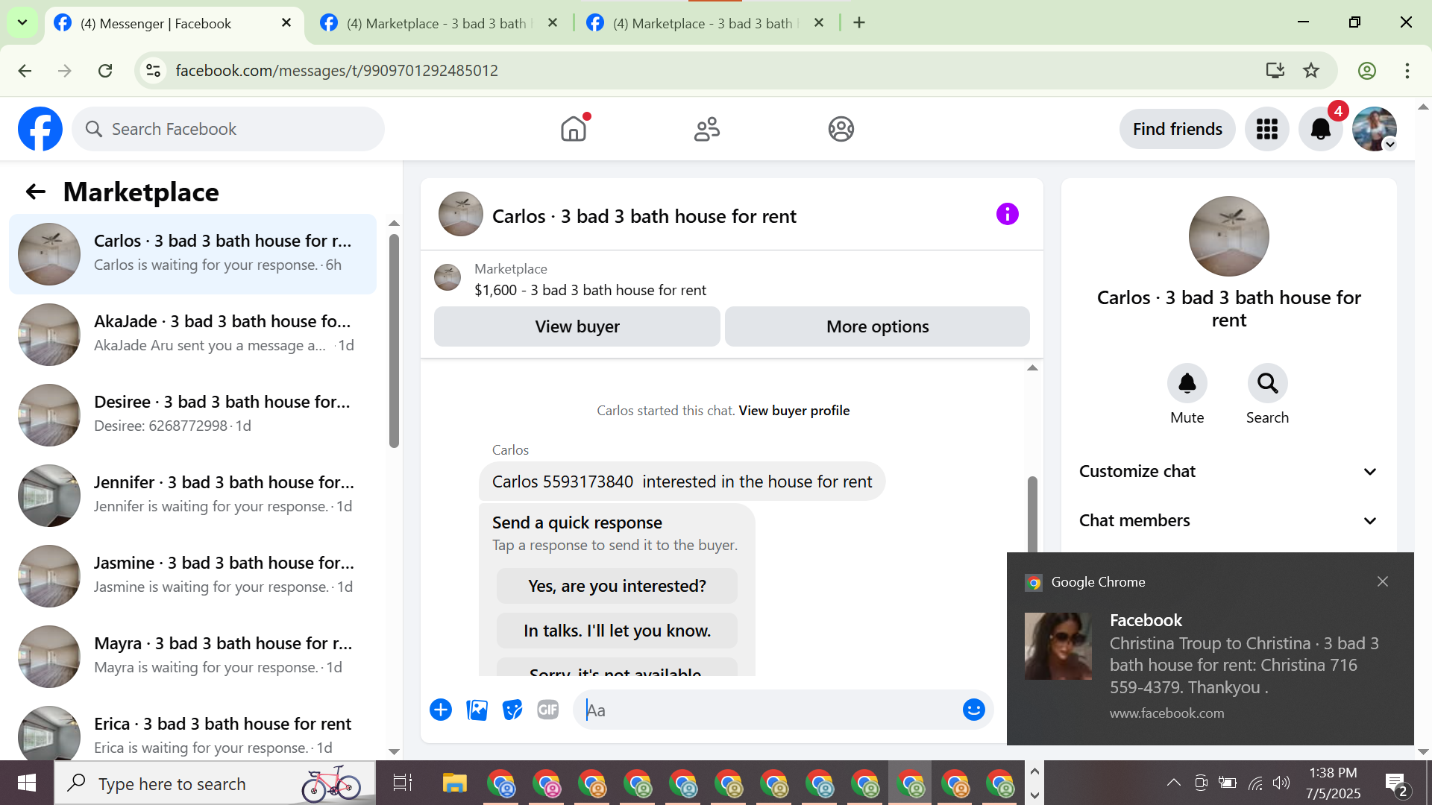Image resolution: width=1432 pixels, height=805 pixels.
Task: Open the notifications bell icon
Action: 1320,129
